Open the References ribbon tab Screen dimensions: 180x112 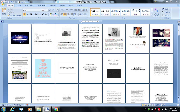click(x=42, y=5)
